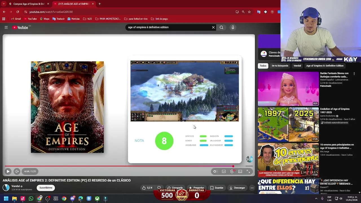Open Noticias bookmark
Image resolution: width=361 pixels, height=203 pixels.
[74, 19]
